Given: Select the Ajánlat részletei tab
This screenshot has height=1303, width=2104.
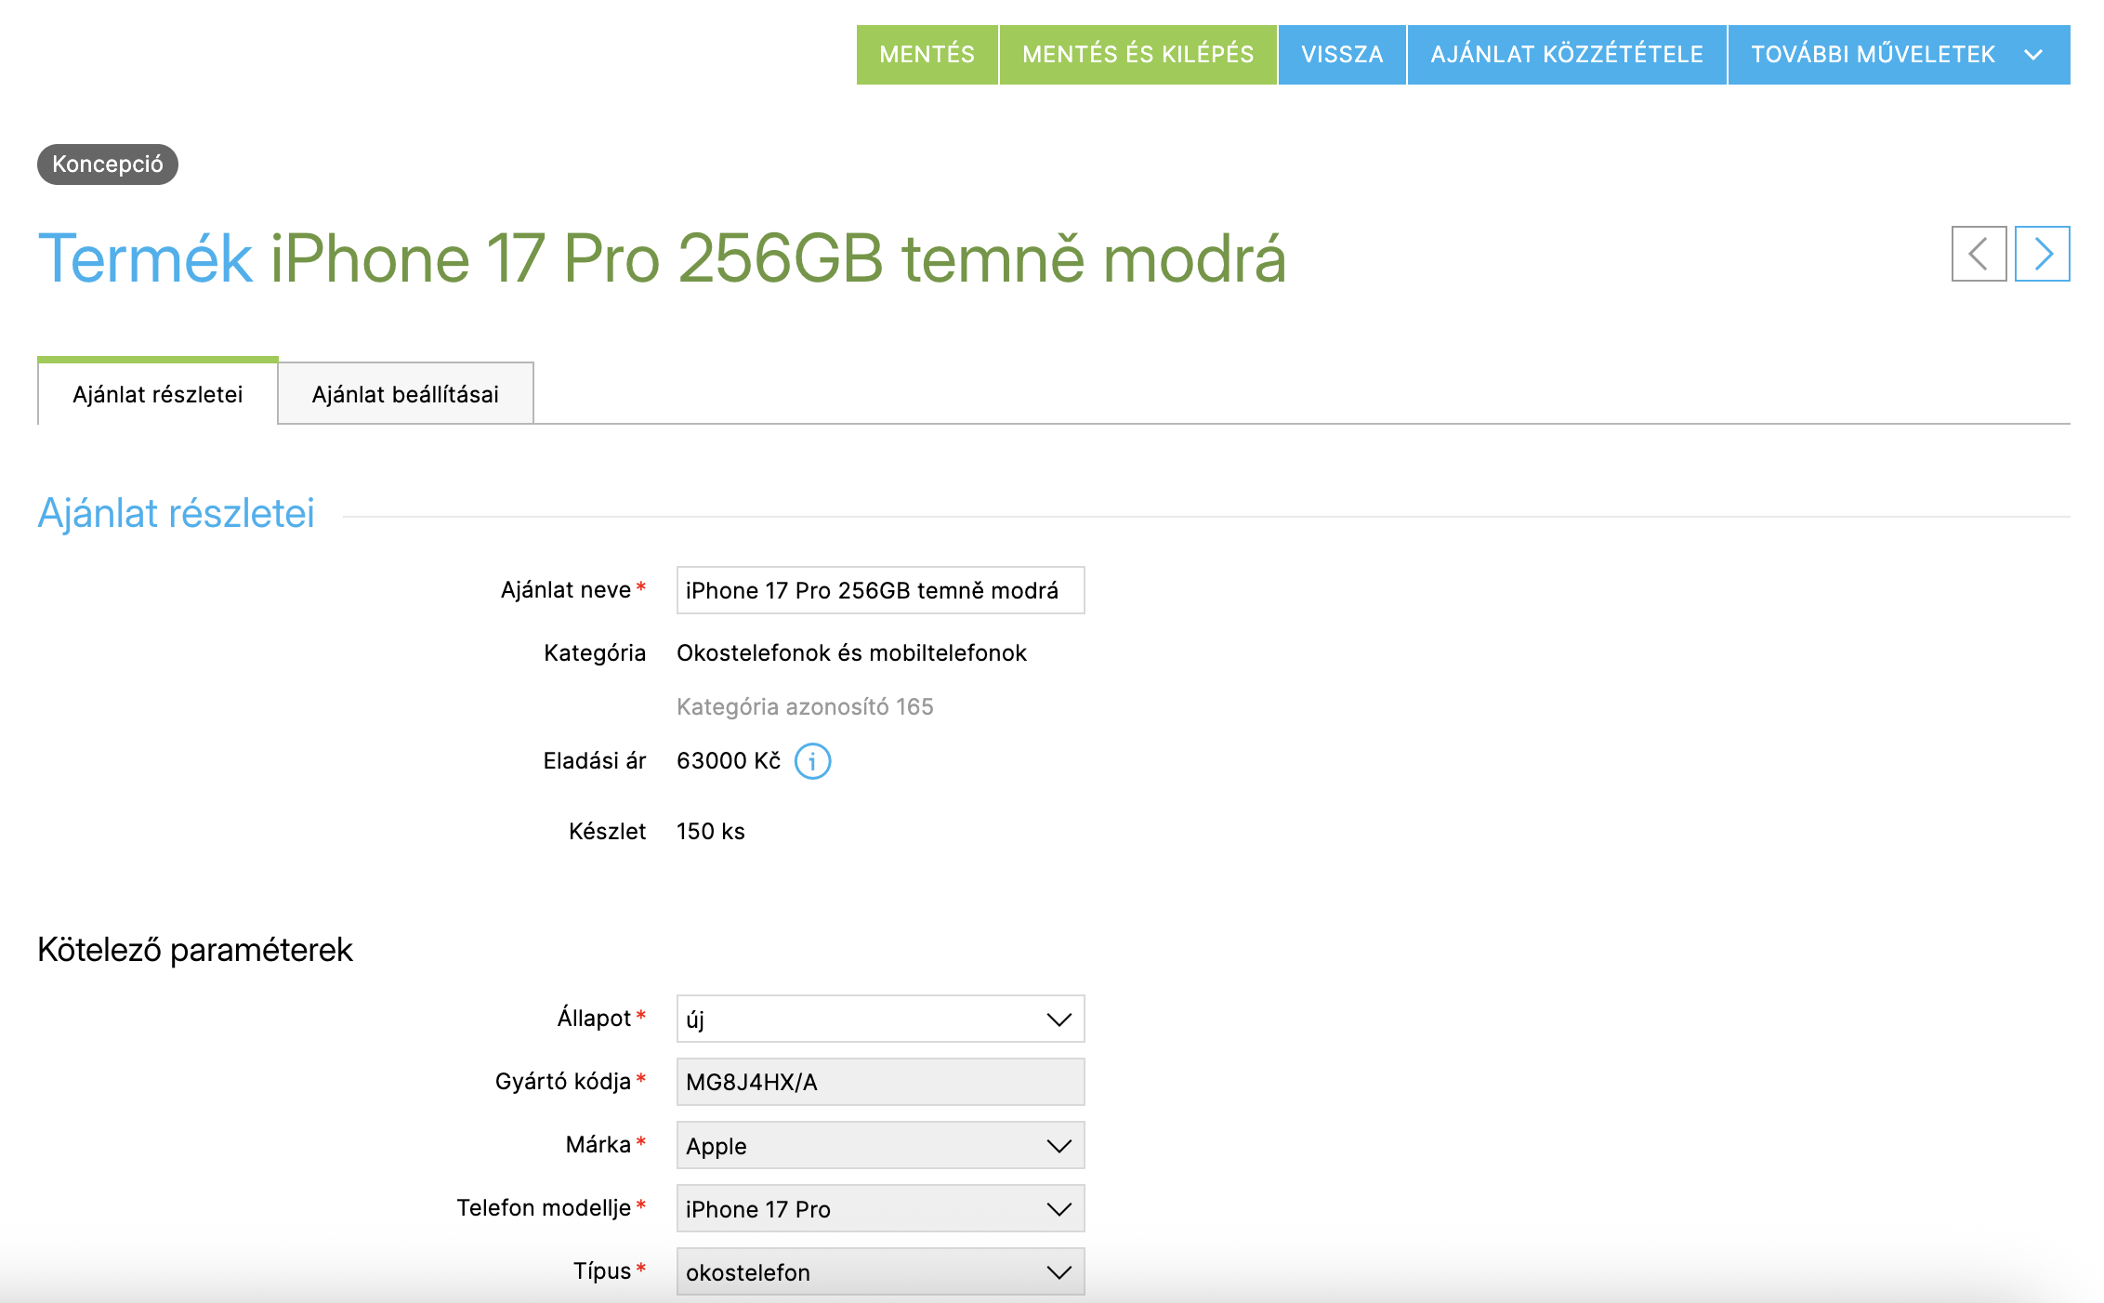Looking at the screenshot, I should point(158,394).
